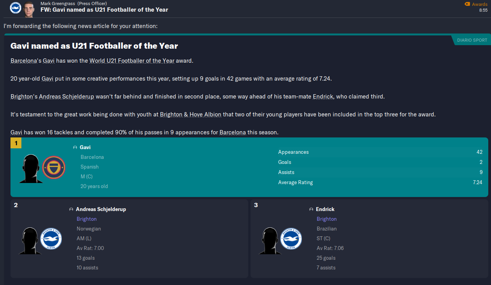Open Brighton & Hove Albion link in article
The width and height of the screenshot is (491, 285).
click(191, 114)
